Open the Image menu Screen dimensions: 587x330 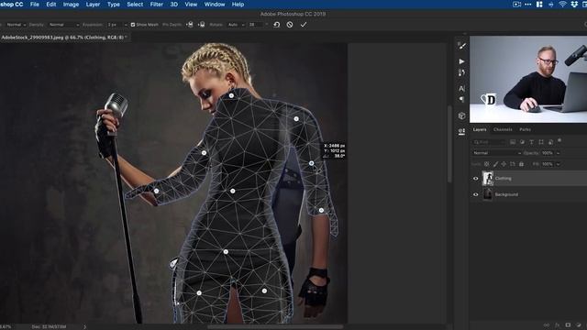coord(71,5)
